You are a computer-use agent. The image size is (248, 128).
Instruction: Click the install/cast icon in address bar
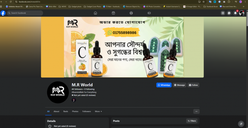[x=199, y=2]
